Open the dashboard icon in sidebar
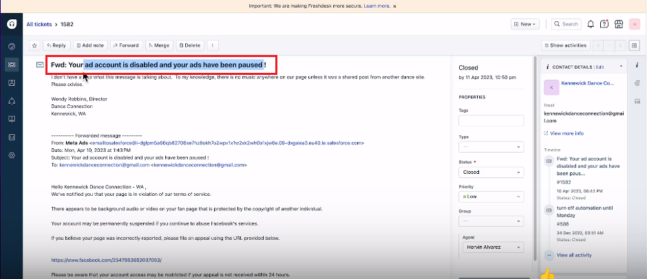 (12, 46)
